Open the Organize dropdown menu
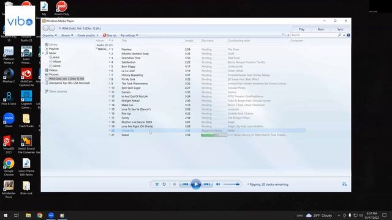 [x=50, y=35]
